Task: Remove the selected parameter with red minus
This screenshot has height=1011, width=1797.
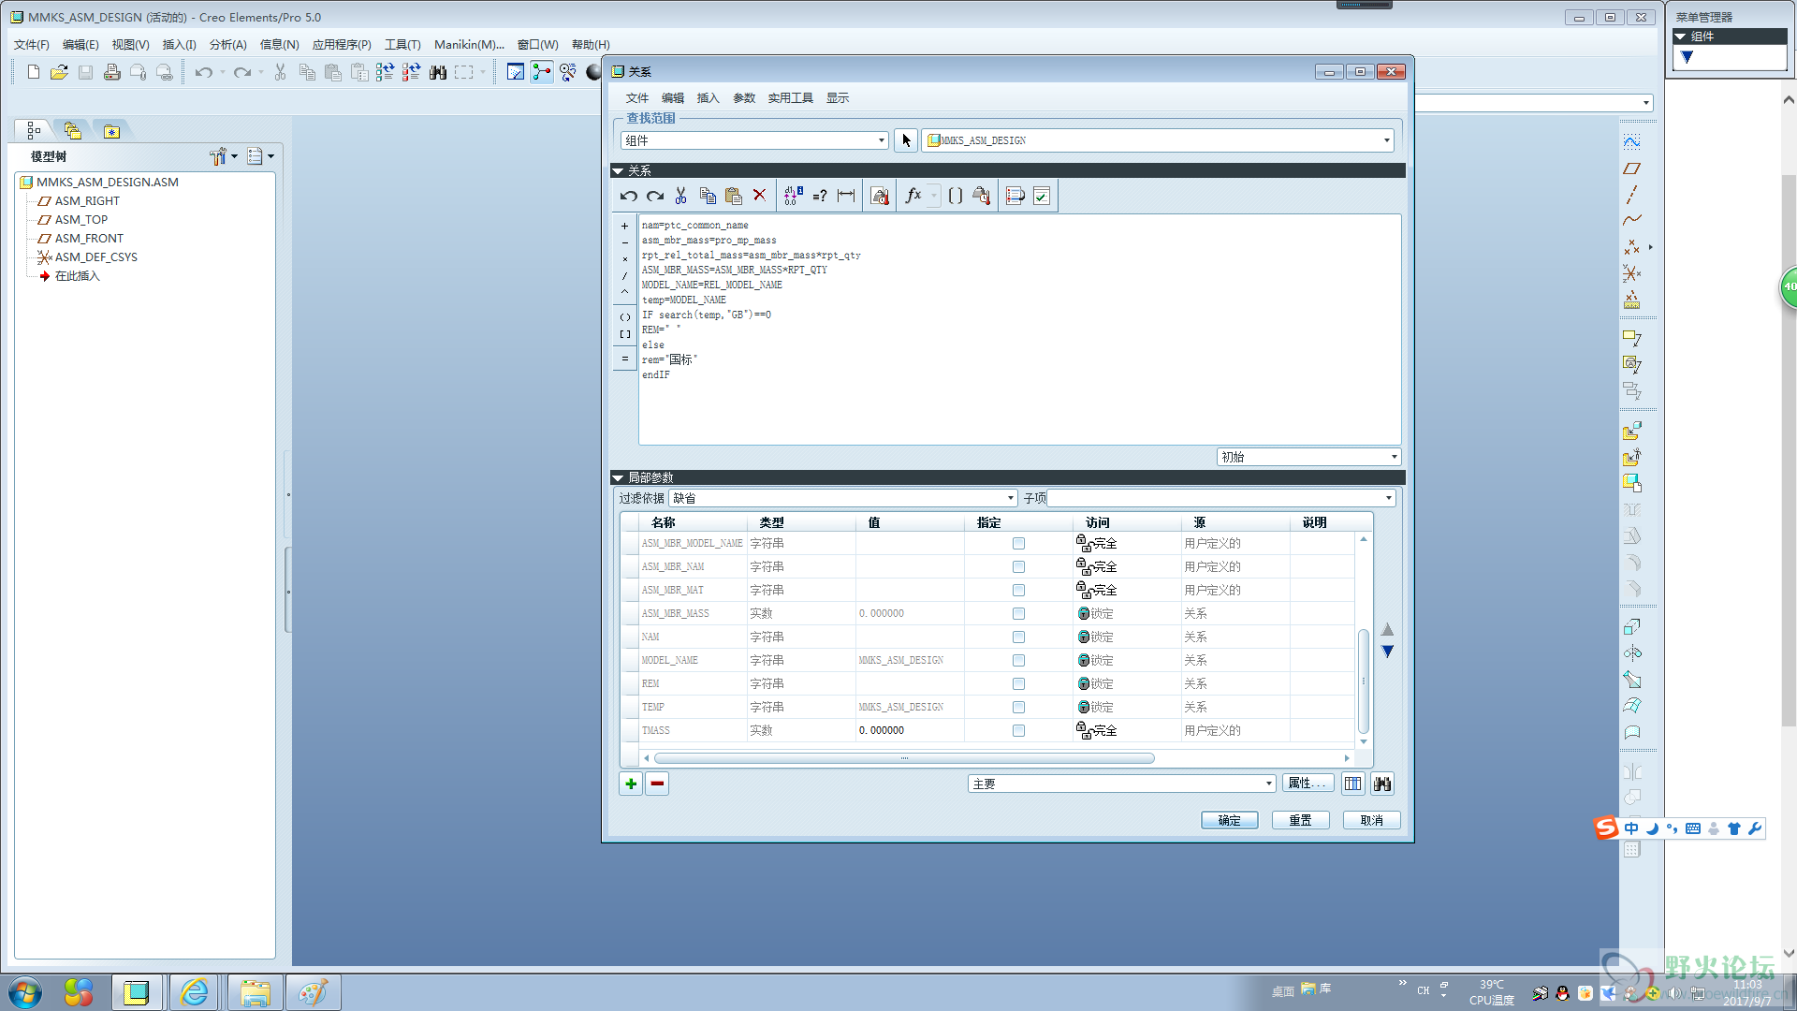Action: click(x=657, y=784)
